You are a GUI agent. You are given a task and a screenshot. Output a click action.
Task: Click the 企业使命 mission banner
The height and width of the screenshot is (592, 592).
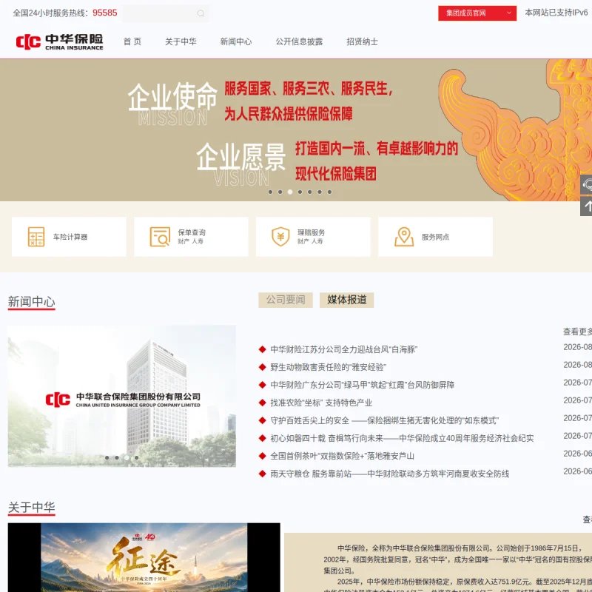click(x=296, y=130)
